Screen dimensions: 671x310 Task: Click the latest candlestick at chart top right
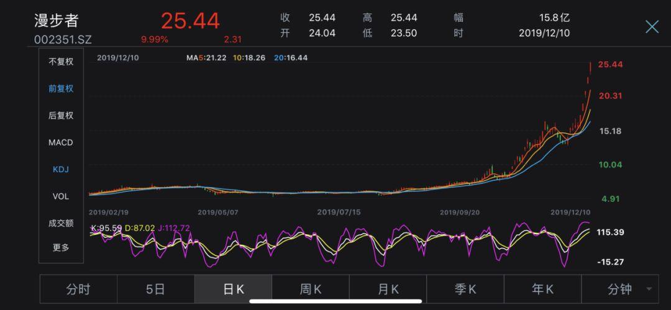(591, 68)
